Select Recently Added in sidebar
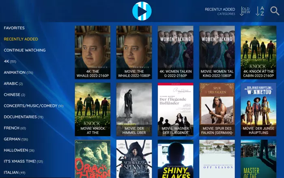 click(x=21, y=39)
